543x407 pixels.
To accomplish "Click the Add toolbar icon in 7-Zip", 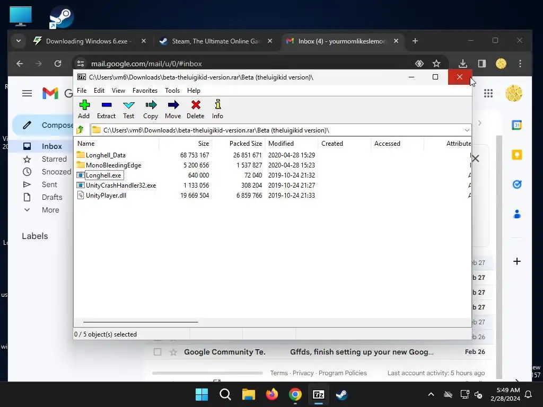I will click(x=84, y=109).
